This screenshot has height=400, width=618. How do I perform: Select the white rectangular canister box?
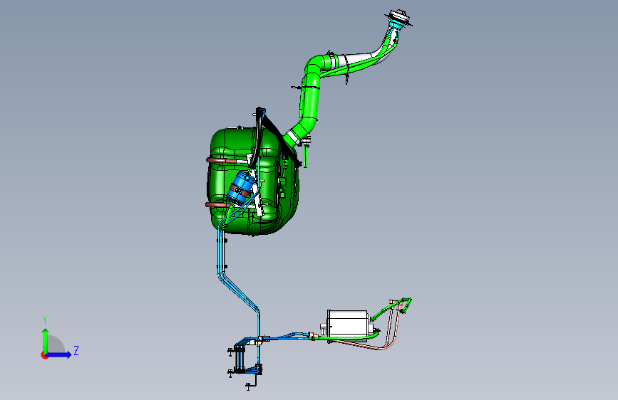coord(349,323)
